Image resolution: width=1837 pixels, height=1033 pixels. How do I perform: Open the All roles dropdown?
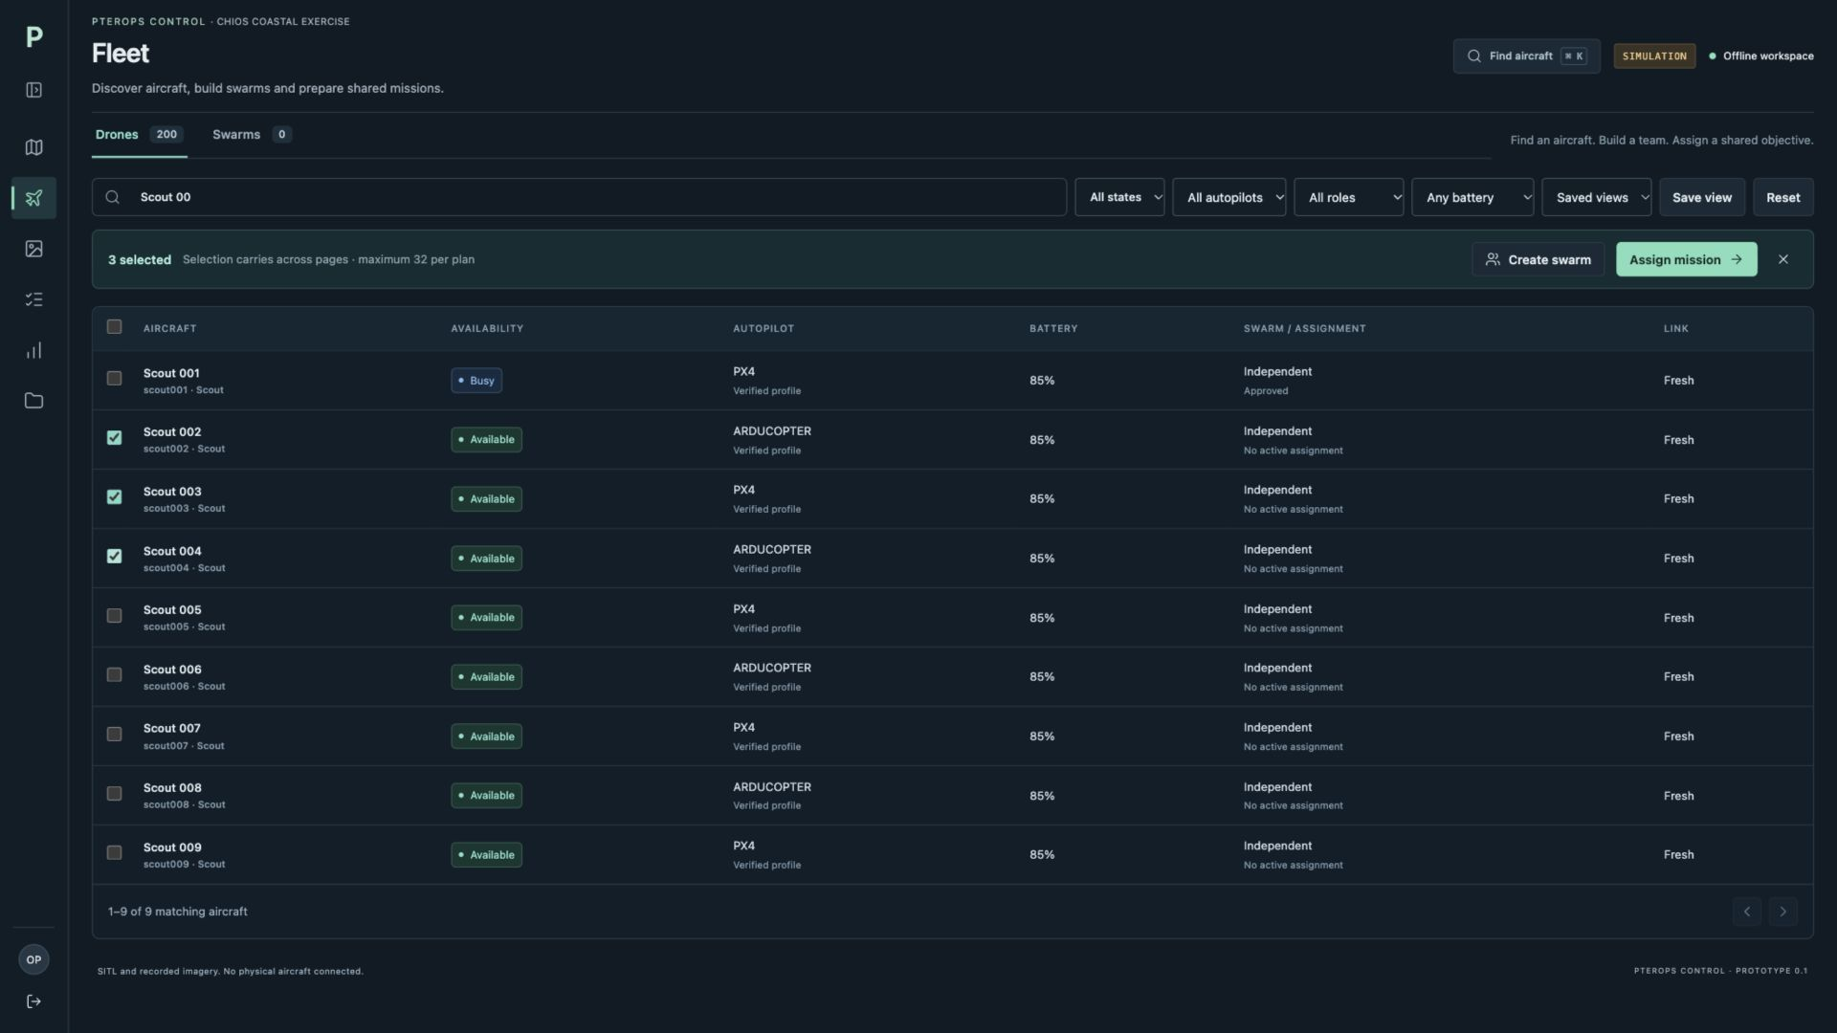click(1348, 197)
